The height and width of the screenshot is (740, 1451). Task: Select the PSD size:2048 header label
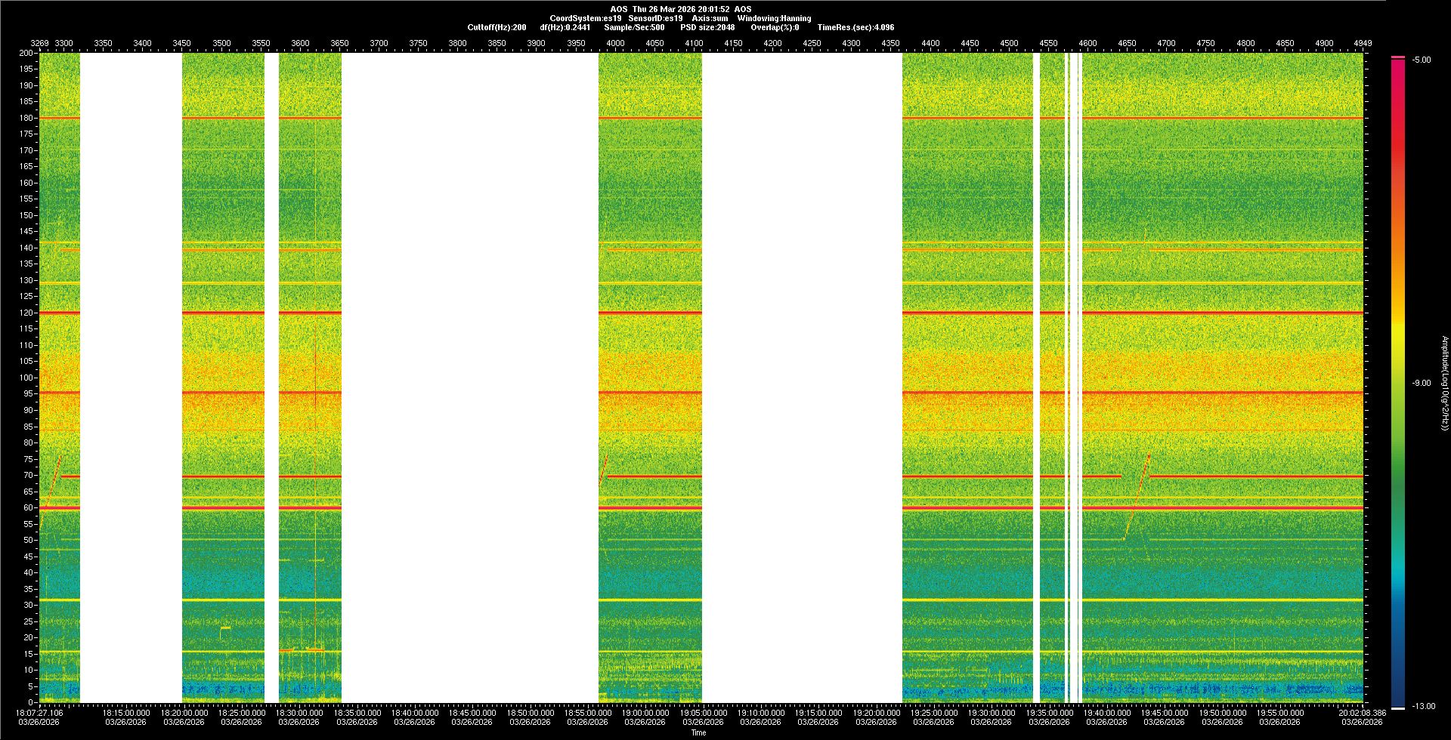click(707, 27)
